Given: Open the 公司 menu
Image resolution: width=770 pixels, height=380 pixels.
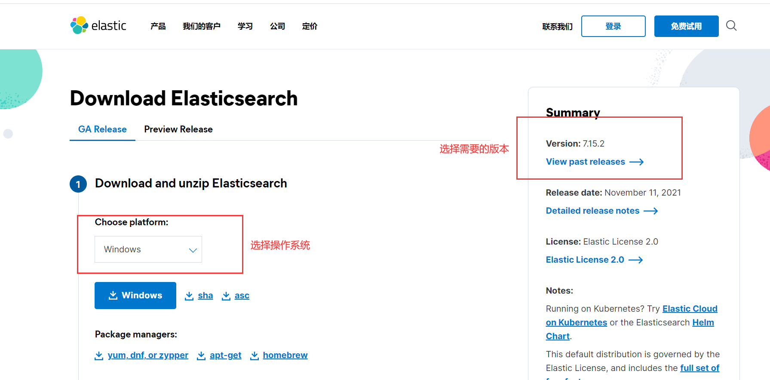Looking at the screenshot, I should pyautogui.click(x=278, y=26).
